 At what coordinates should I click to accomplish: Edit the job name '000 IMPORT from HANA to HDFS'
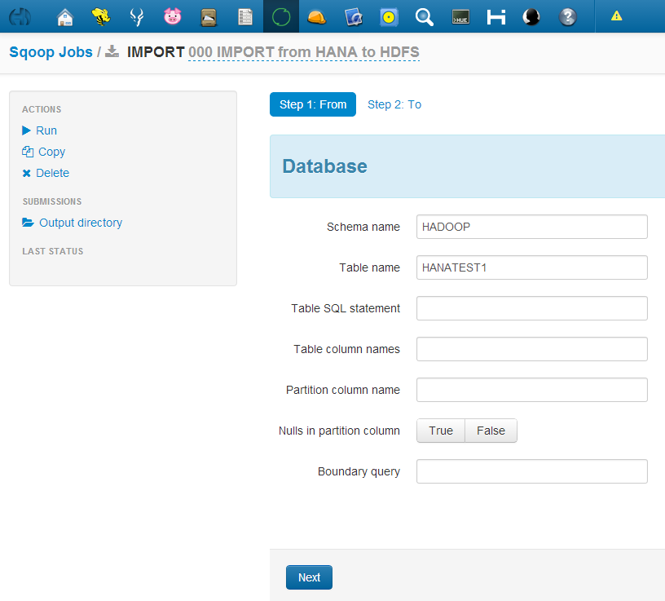pyautogui.click(x=304, y=51)
